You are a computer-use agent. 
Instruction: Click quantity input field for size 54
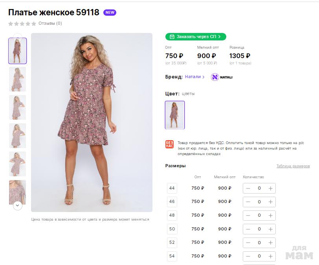point(259,256)
